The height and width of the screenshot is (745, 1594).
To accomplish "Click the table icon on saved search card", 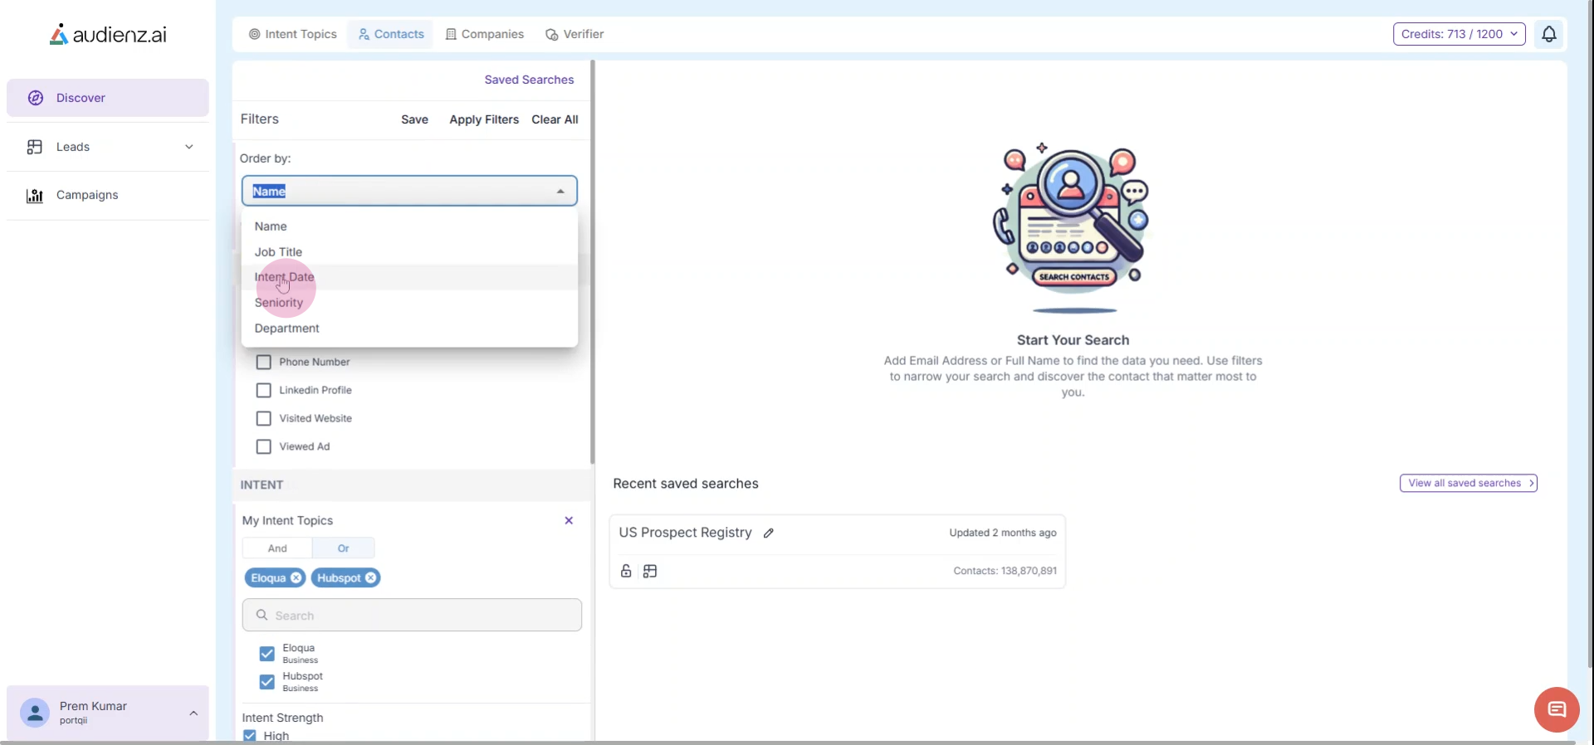I will (650, 571).
